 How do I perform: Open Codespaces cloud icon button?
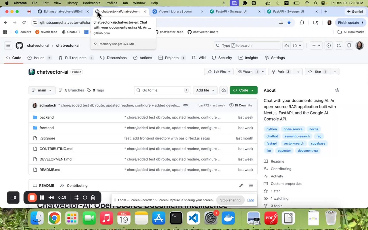coord(223,90)
